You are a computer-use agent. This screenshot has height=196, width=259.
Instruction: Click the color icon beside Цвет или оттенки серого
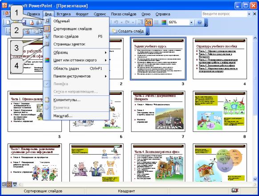pos(47,60)
